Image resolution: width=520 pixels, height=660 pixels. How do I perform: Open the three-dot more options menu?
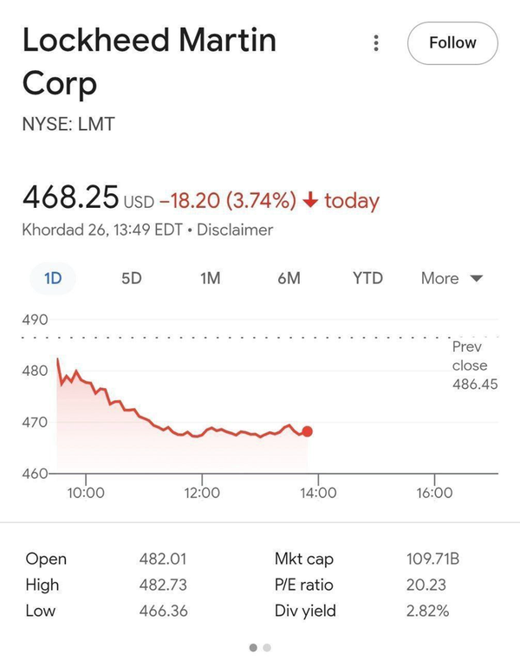(375, 43)
